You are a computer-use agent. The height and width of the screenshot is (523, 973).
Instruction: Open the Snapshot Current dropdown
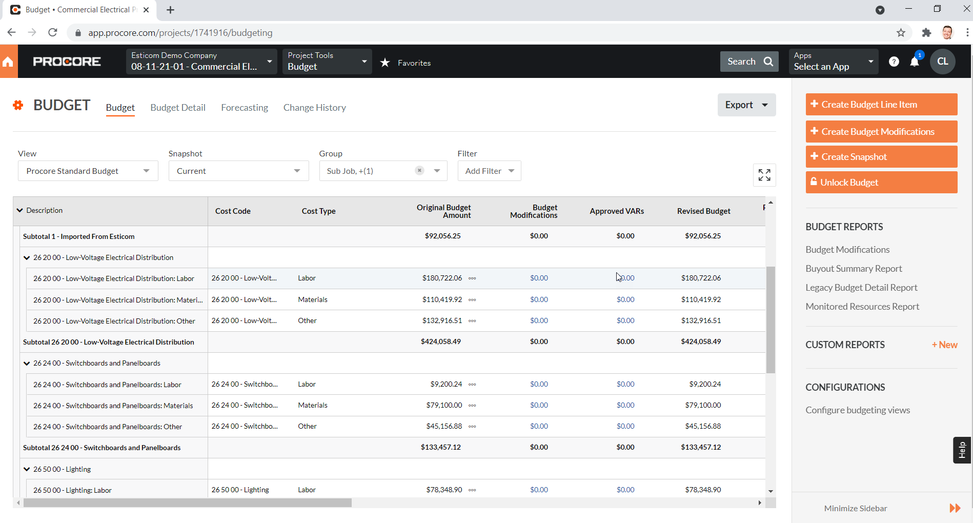pos(239,171)
